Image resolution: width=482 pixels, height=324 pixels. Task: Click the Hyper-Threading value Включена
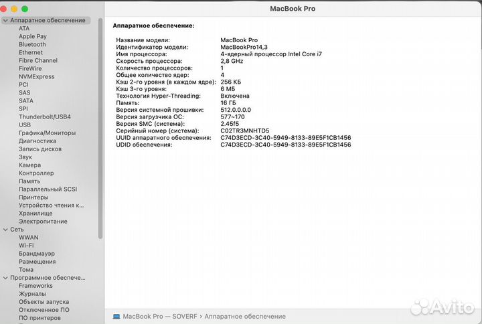235,96
